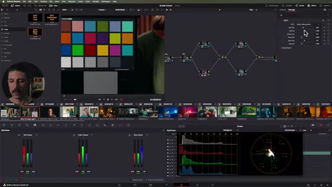Select the second clip thumbnail outlined in red

click(x=30, y=112)
